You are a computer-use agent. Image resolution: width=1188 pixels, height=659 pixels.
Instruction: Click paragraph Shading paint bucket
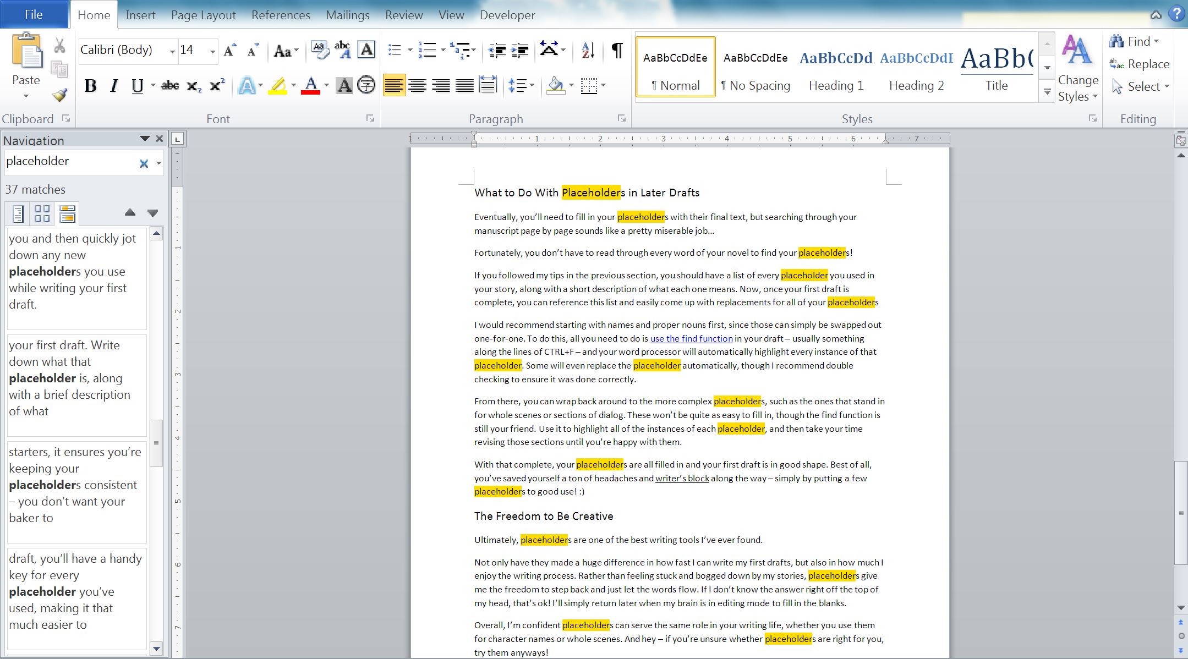(x=556, y=85)
